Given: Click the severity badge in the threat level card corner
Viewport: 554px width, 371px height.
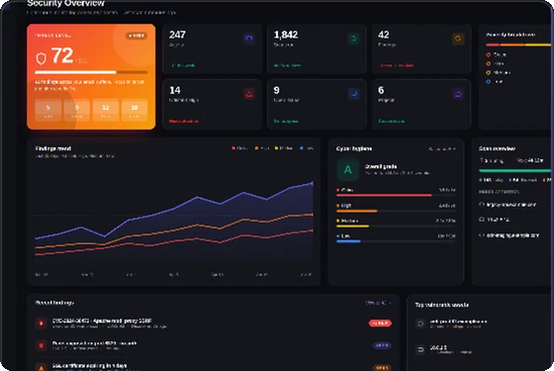Looking at the screenshot, I should [x=137, y=36].
